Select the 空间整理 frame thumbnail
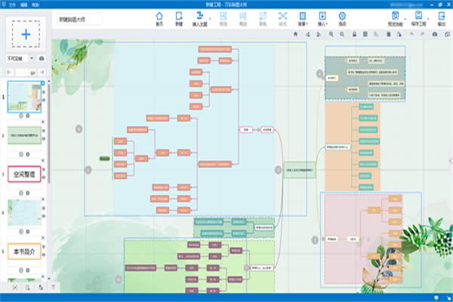This screenshot has height=302, width=453. (24, 174)
